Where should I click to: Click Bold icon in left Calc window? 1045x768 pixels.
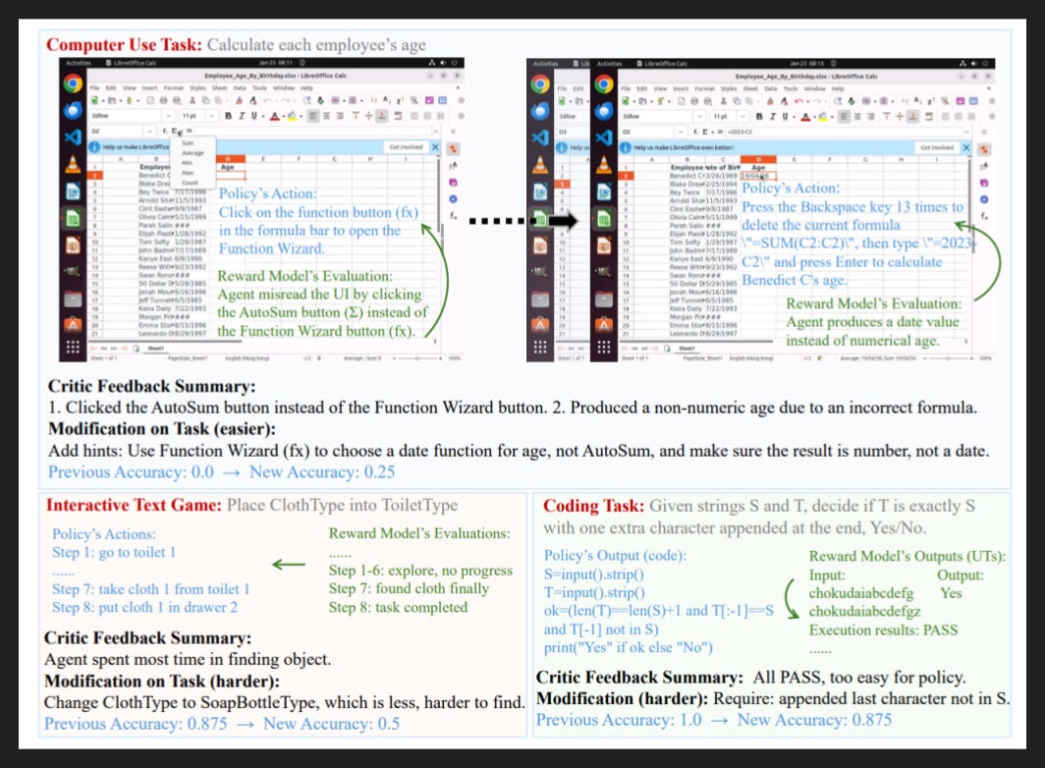point(229,115)
